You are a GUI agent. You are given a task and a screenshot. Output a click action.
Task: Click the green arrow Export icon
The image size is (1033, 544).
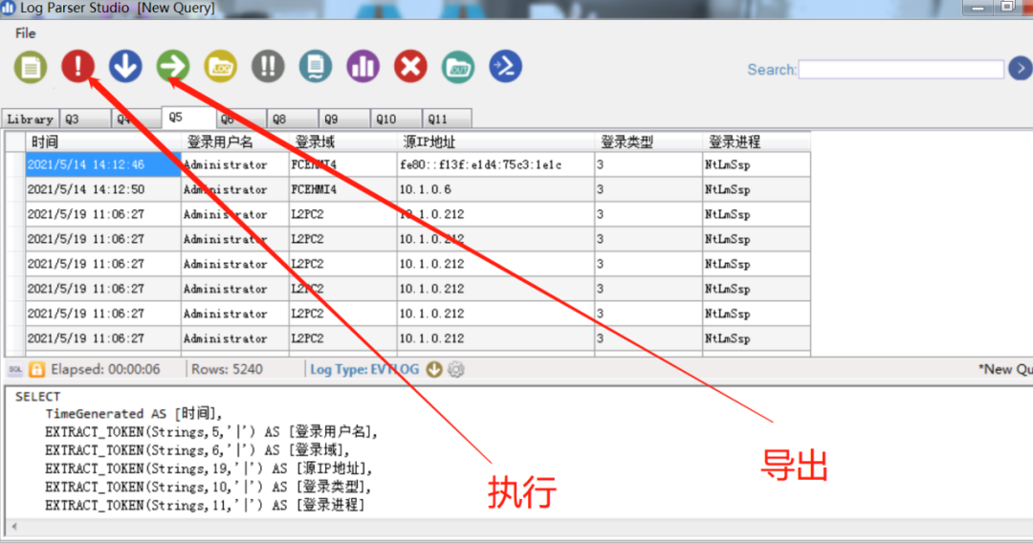173,66
